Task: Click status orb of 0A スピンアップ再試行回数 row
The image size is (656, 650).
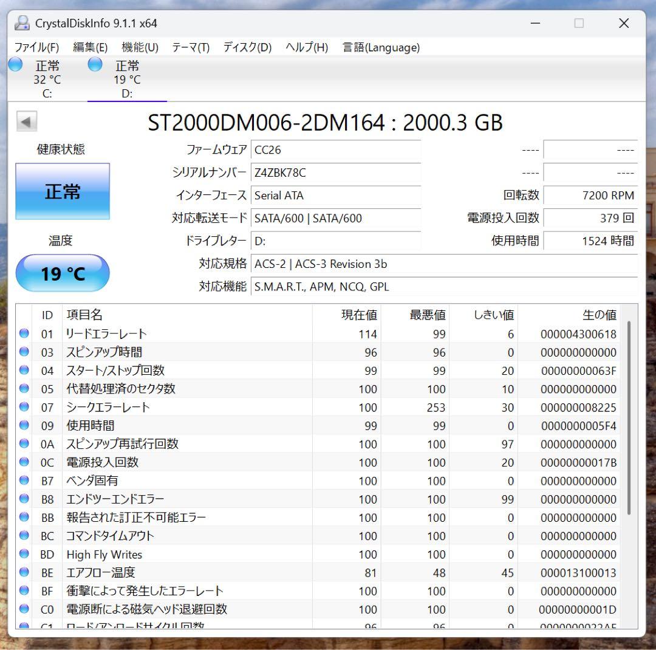Action: pos(24,444)
